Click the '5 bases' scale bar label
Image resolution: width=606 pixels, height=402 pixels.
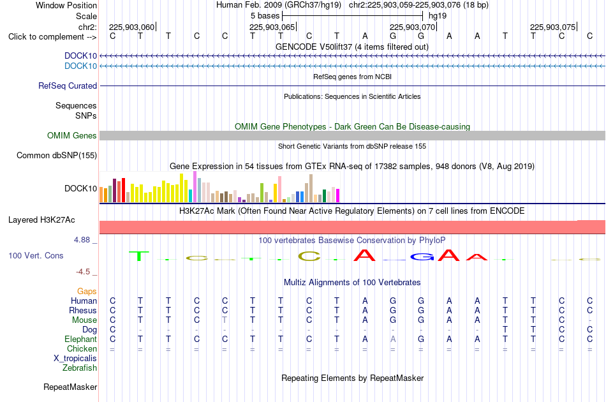point(265,16)
